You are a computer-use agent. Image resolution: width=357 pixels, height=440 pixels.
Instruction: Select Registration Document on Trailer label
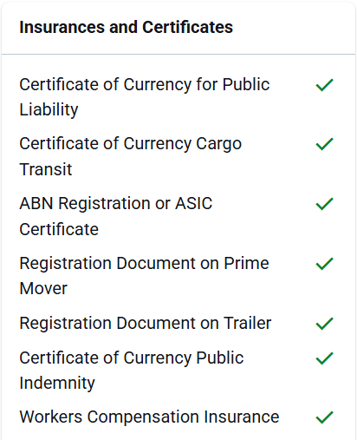click(x=146, y=323)
